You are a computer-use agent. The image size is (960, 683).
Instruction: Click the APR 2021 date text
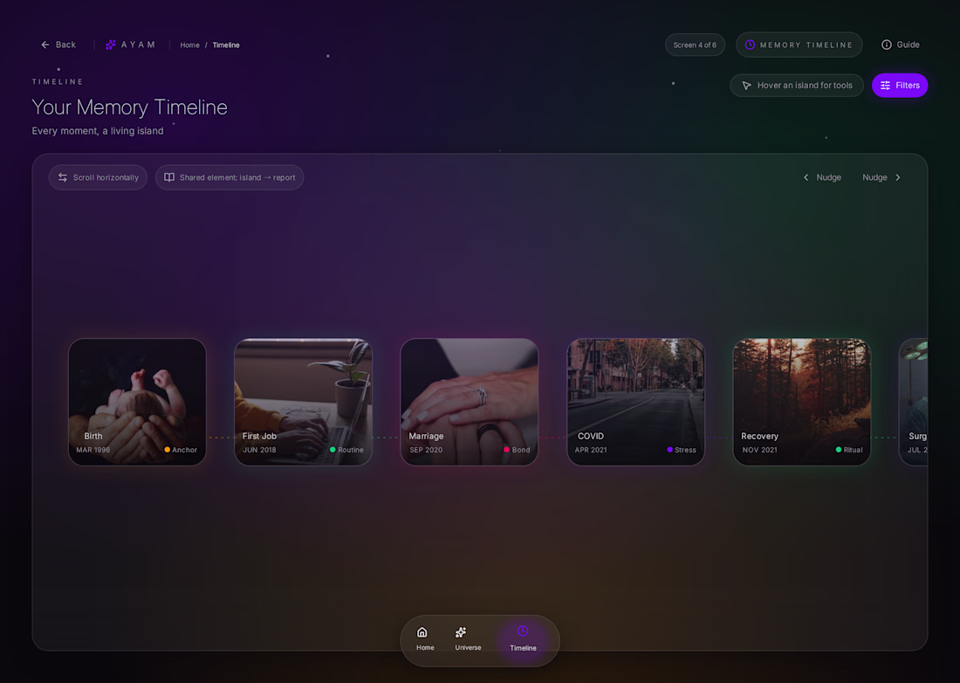click(591, 450)
